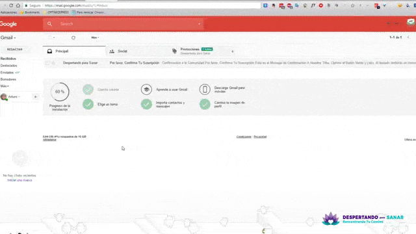This screenshot has height=234, width=416.
Task: Open the OPTIMIZEPRESS bookmark folder
Action: [56, 12]
